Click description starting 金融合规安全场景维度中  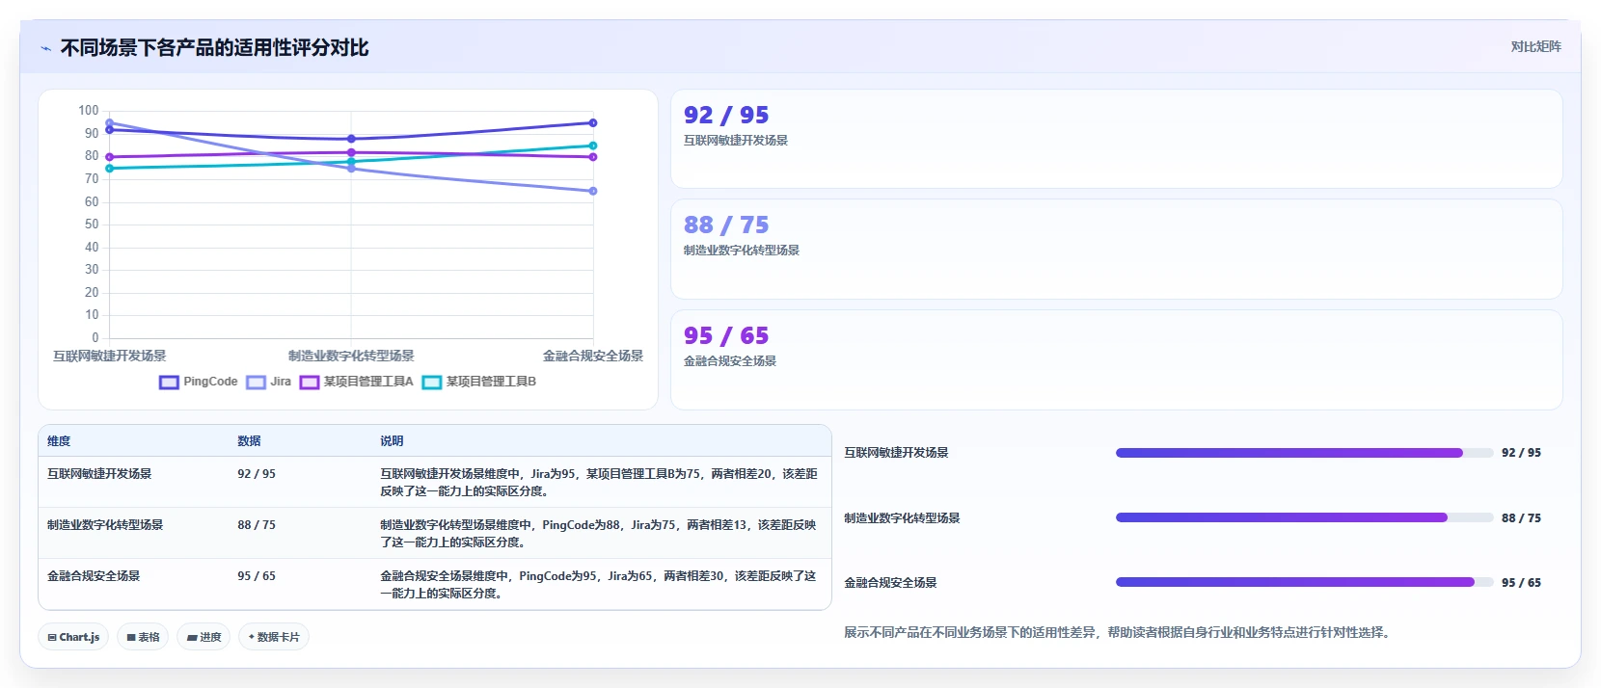tap(599, 585)
